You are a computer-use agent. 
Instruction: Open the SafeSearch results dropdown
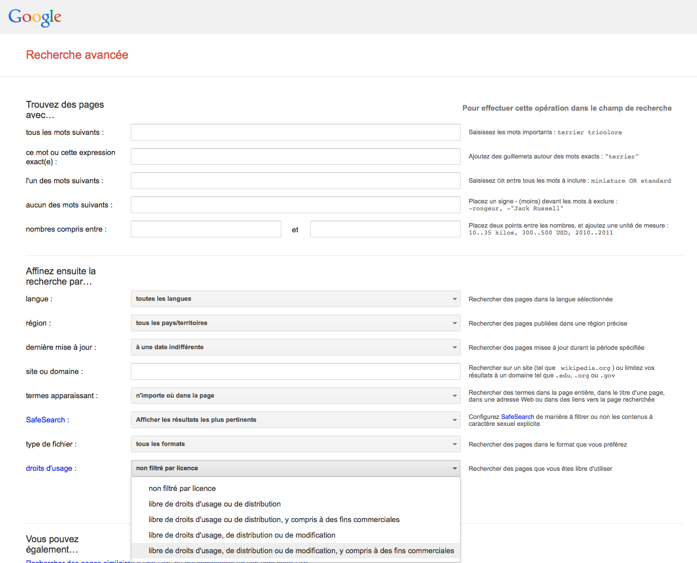coord(295,420)
